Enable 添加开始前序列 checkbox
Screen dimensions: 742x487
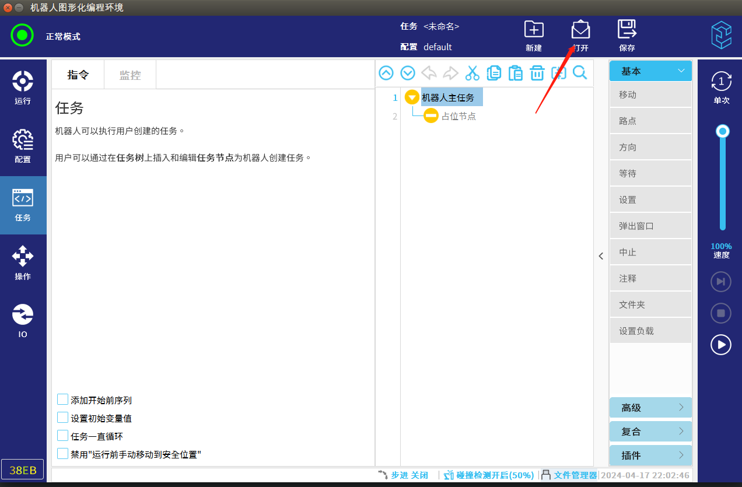[x=63, y=400]
